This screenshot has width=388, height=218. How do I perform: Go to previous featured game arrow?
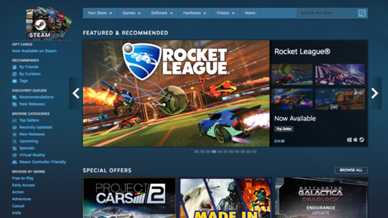(x=76, y=93)
